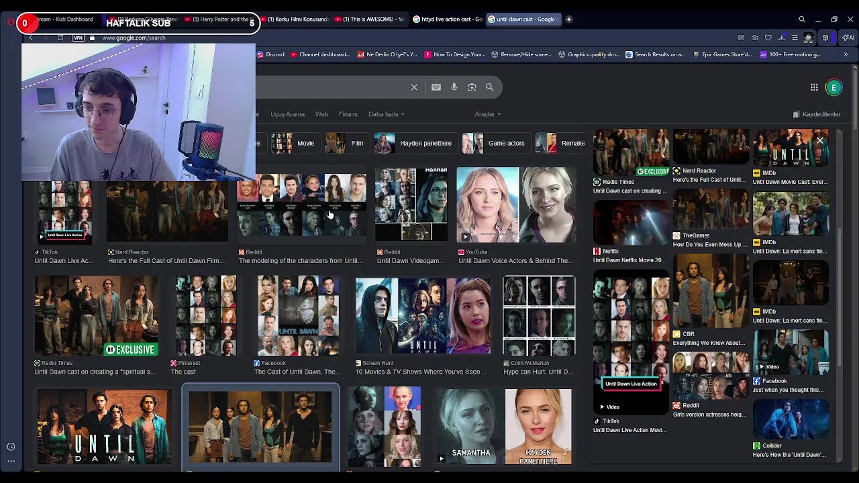Select the 'Remake' filter chip
The height and width of the screenshot is (483, 859).
tap(561, 143)
